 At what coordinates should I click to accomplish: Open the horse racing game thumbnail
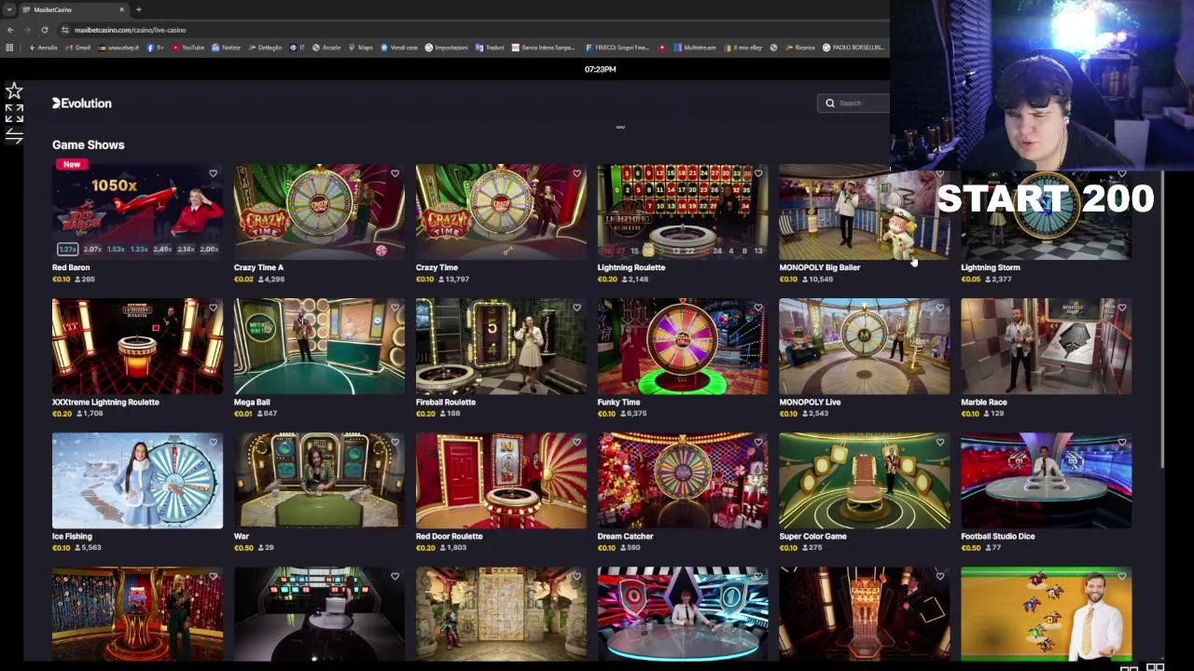(1047, 613)
